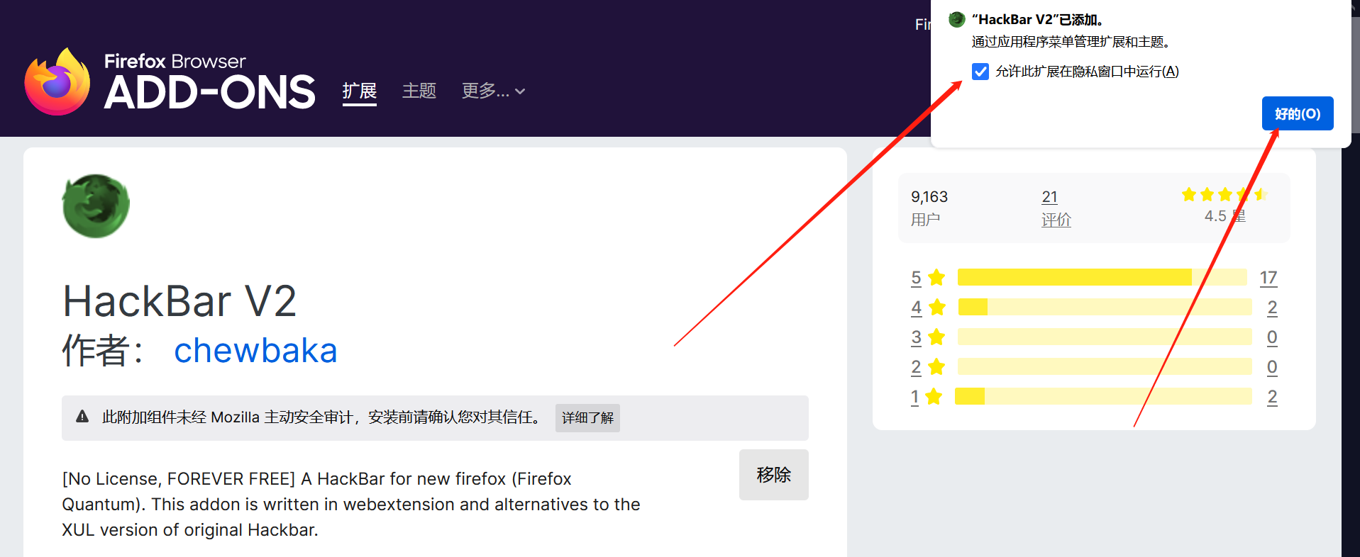Click the star icon in the 4-star row
1360x557 pixels.
pos(937,307)
